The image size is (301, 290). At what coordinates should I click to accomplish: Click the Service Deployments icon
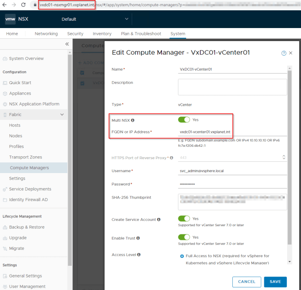coord(5,189)
